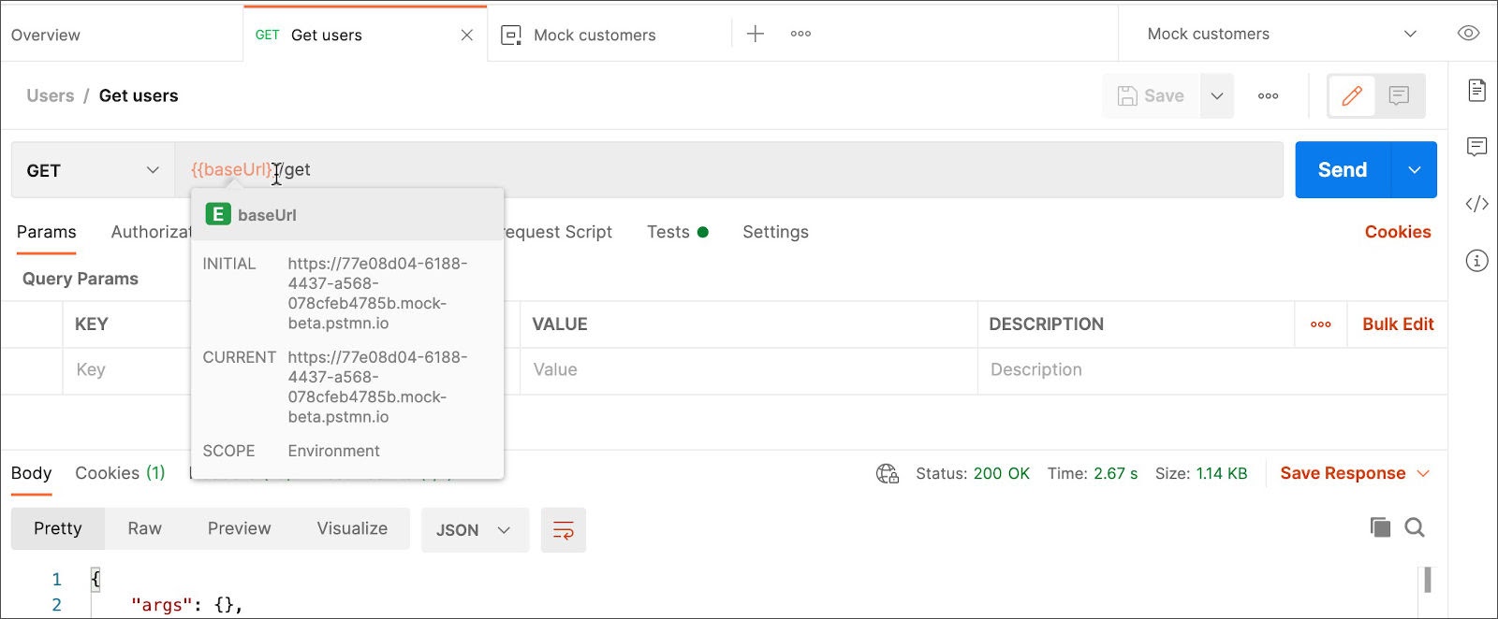Open the Cookies link
The width and height of the screenshot is (1498, 619).
coord(1397,232)
